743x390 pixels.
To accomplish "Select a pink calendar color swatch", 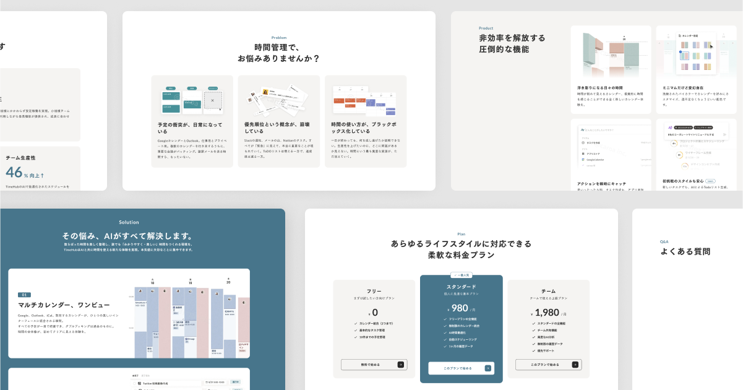I will click(x=683, y=67).
